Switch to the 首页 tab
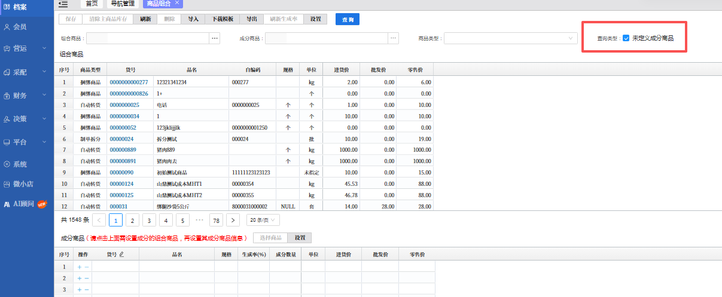The image size is (722, 297). [92, 3]
